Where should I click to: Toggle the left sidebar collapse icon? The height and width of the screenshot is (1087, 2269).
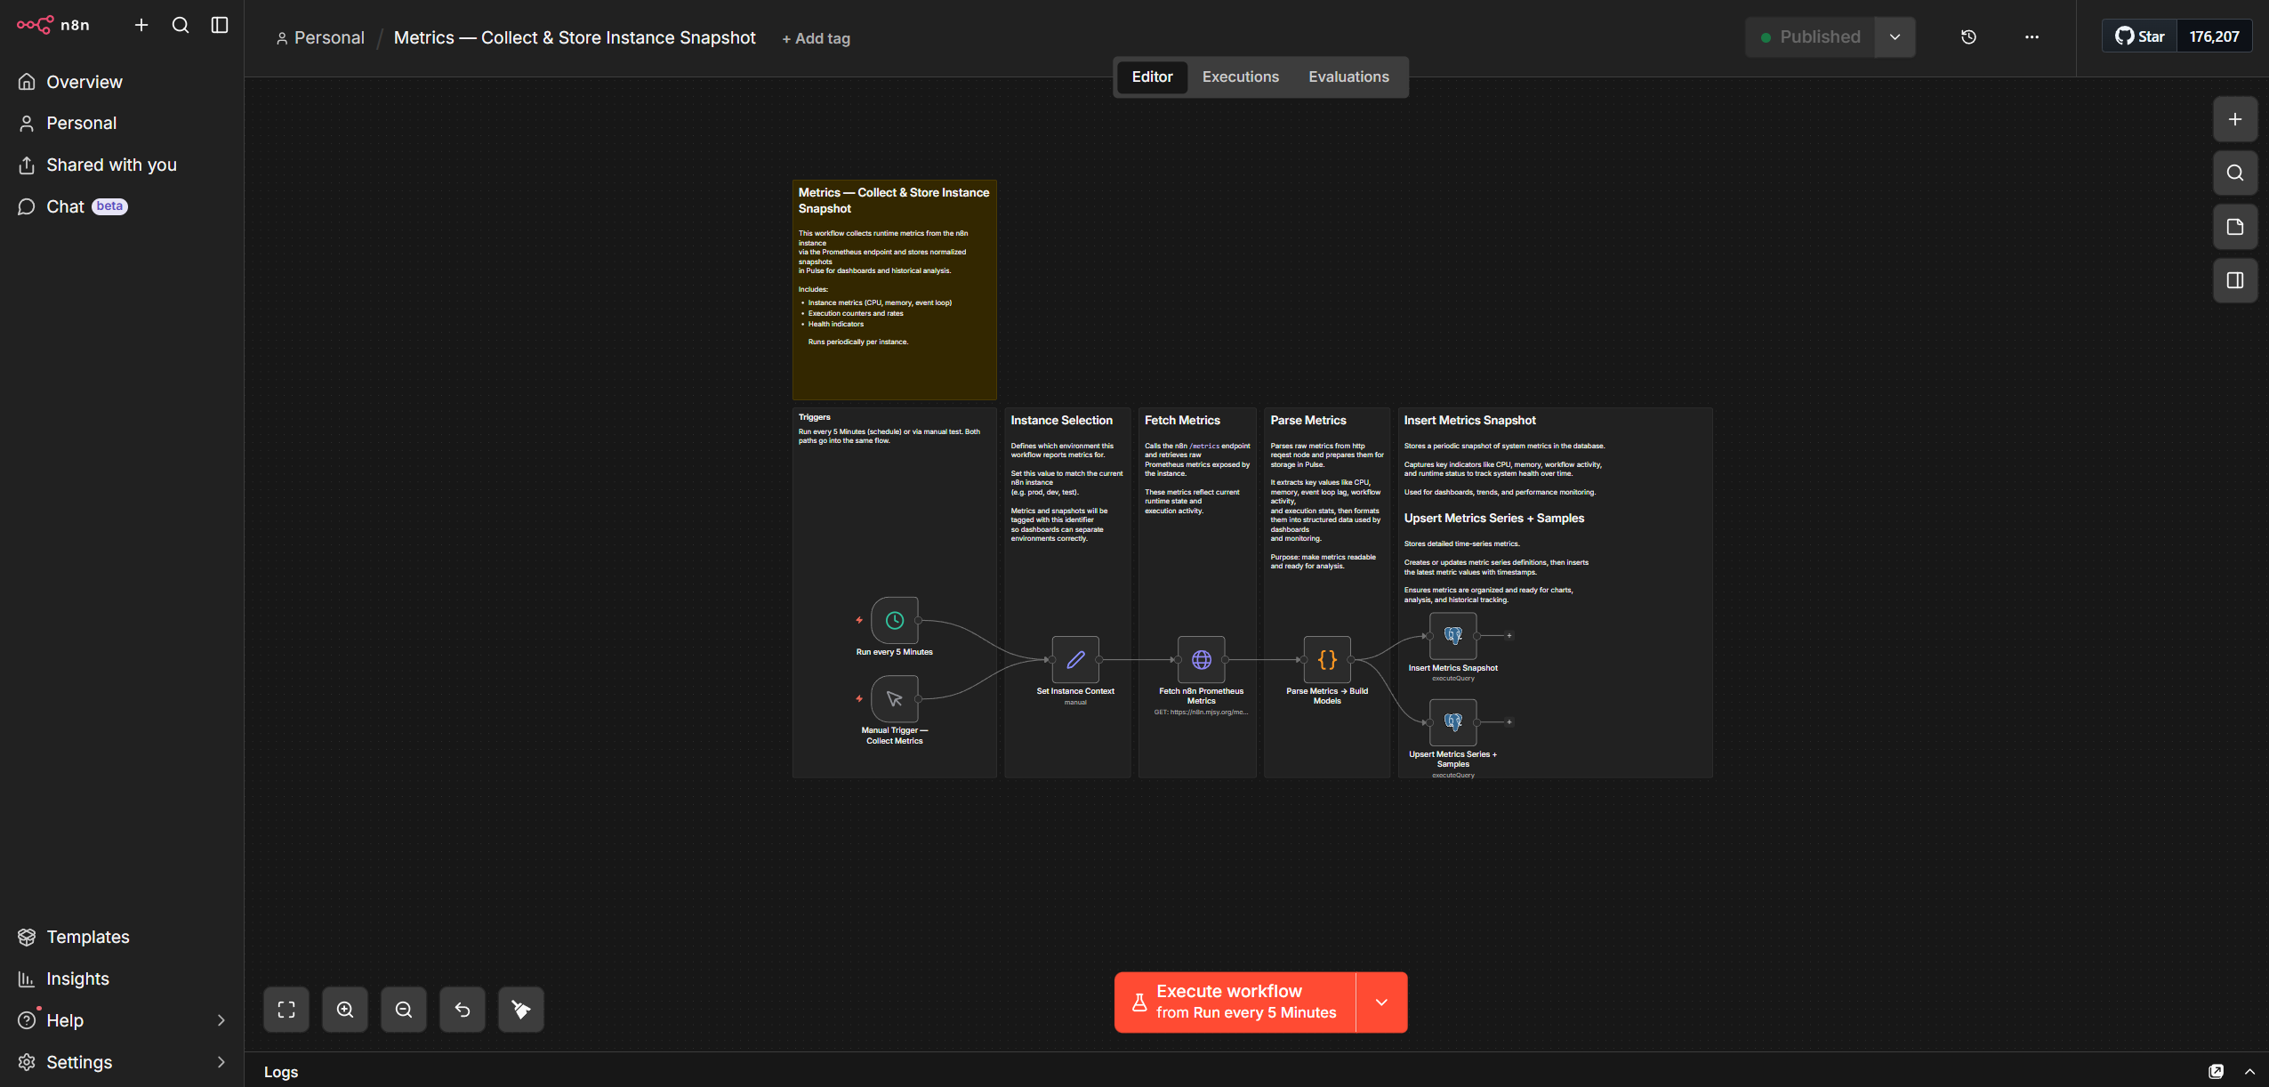click(220, 25)
